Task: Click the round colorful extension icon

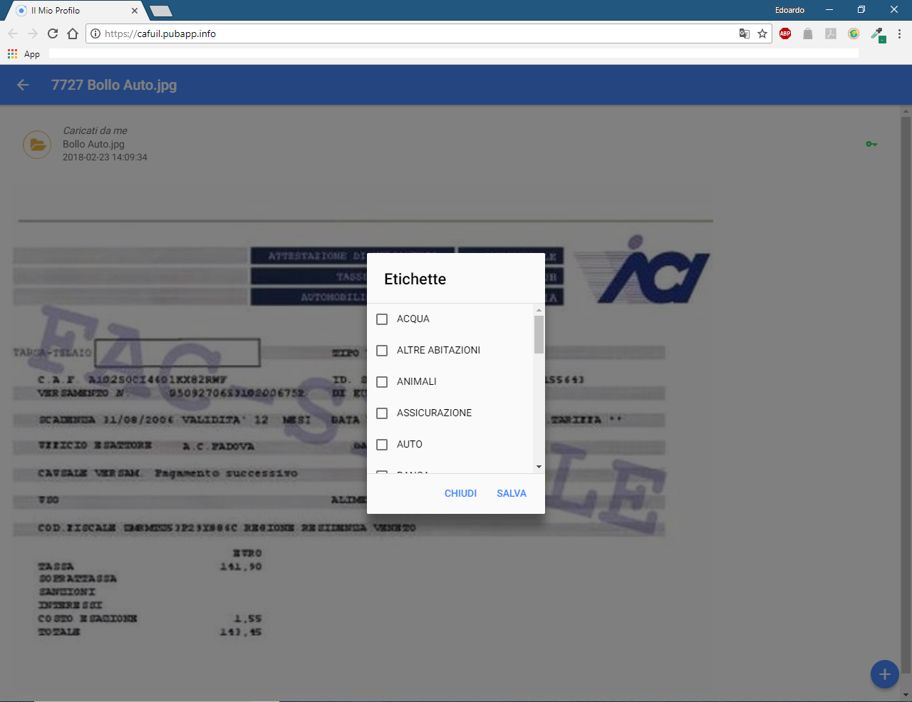Action: 854,33
